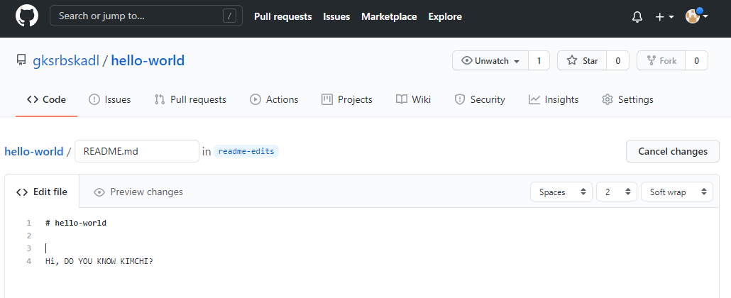The height and width of the screenshot is (298, 731).
Task: Open the plus create-new dropdown
Action: pos(665,17)
